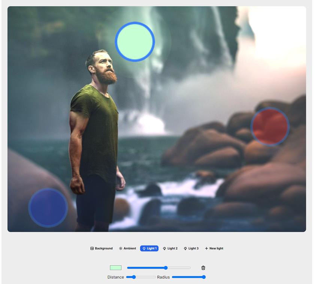Screen dimensions: 324x284
Task: Click the Distance slider handle
Action: coord(134,277)
